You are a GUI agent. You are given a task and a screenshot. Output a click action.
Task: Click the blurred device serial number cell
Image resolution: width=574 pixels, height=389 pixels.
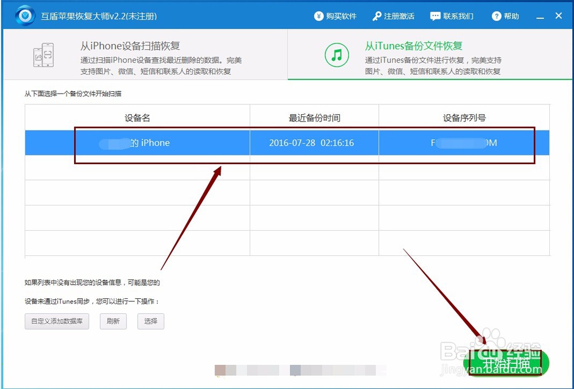click(464, 143)
